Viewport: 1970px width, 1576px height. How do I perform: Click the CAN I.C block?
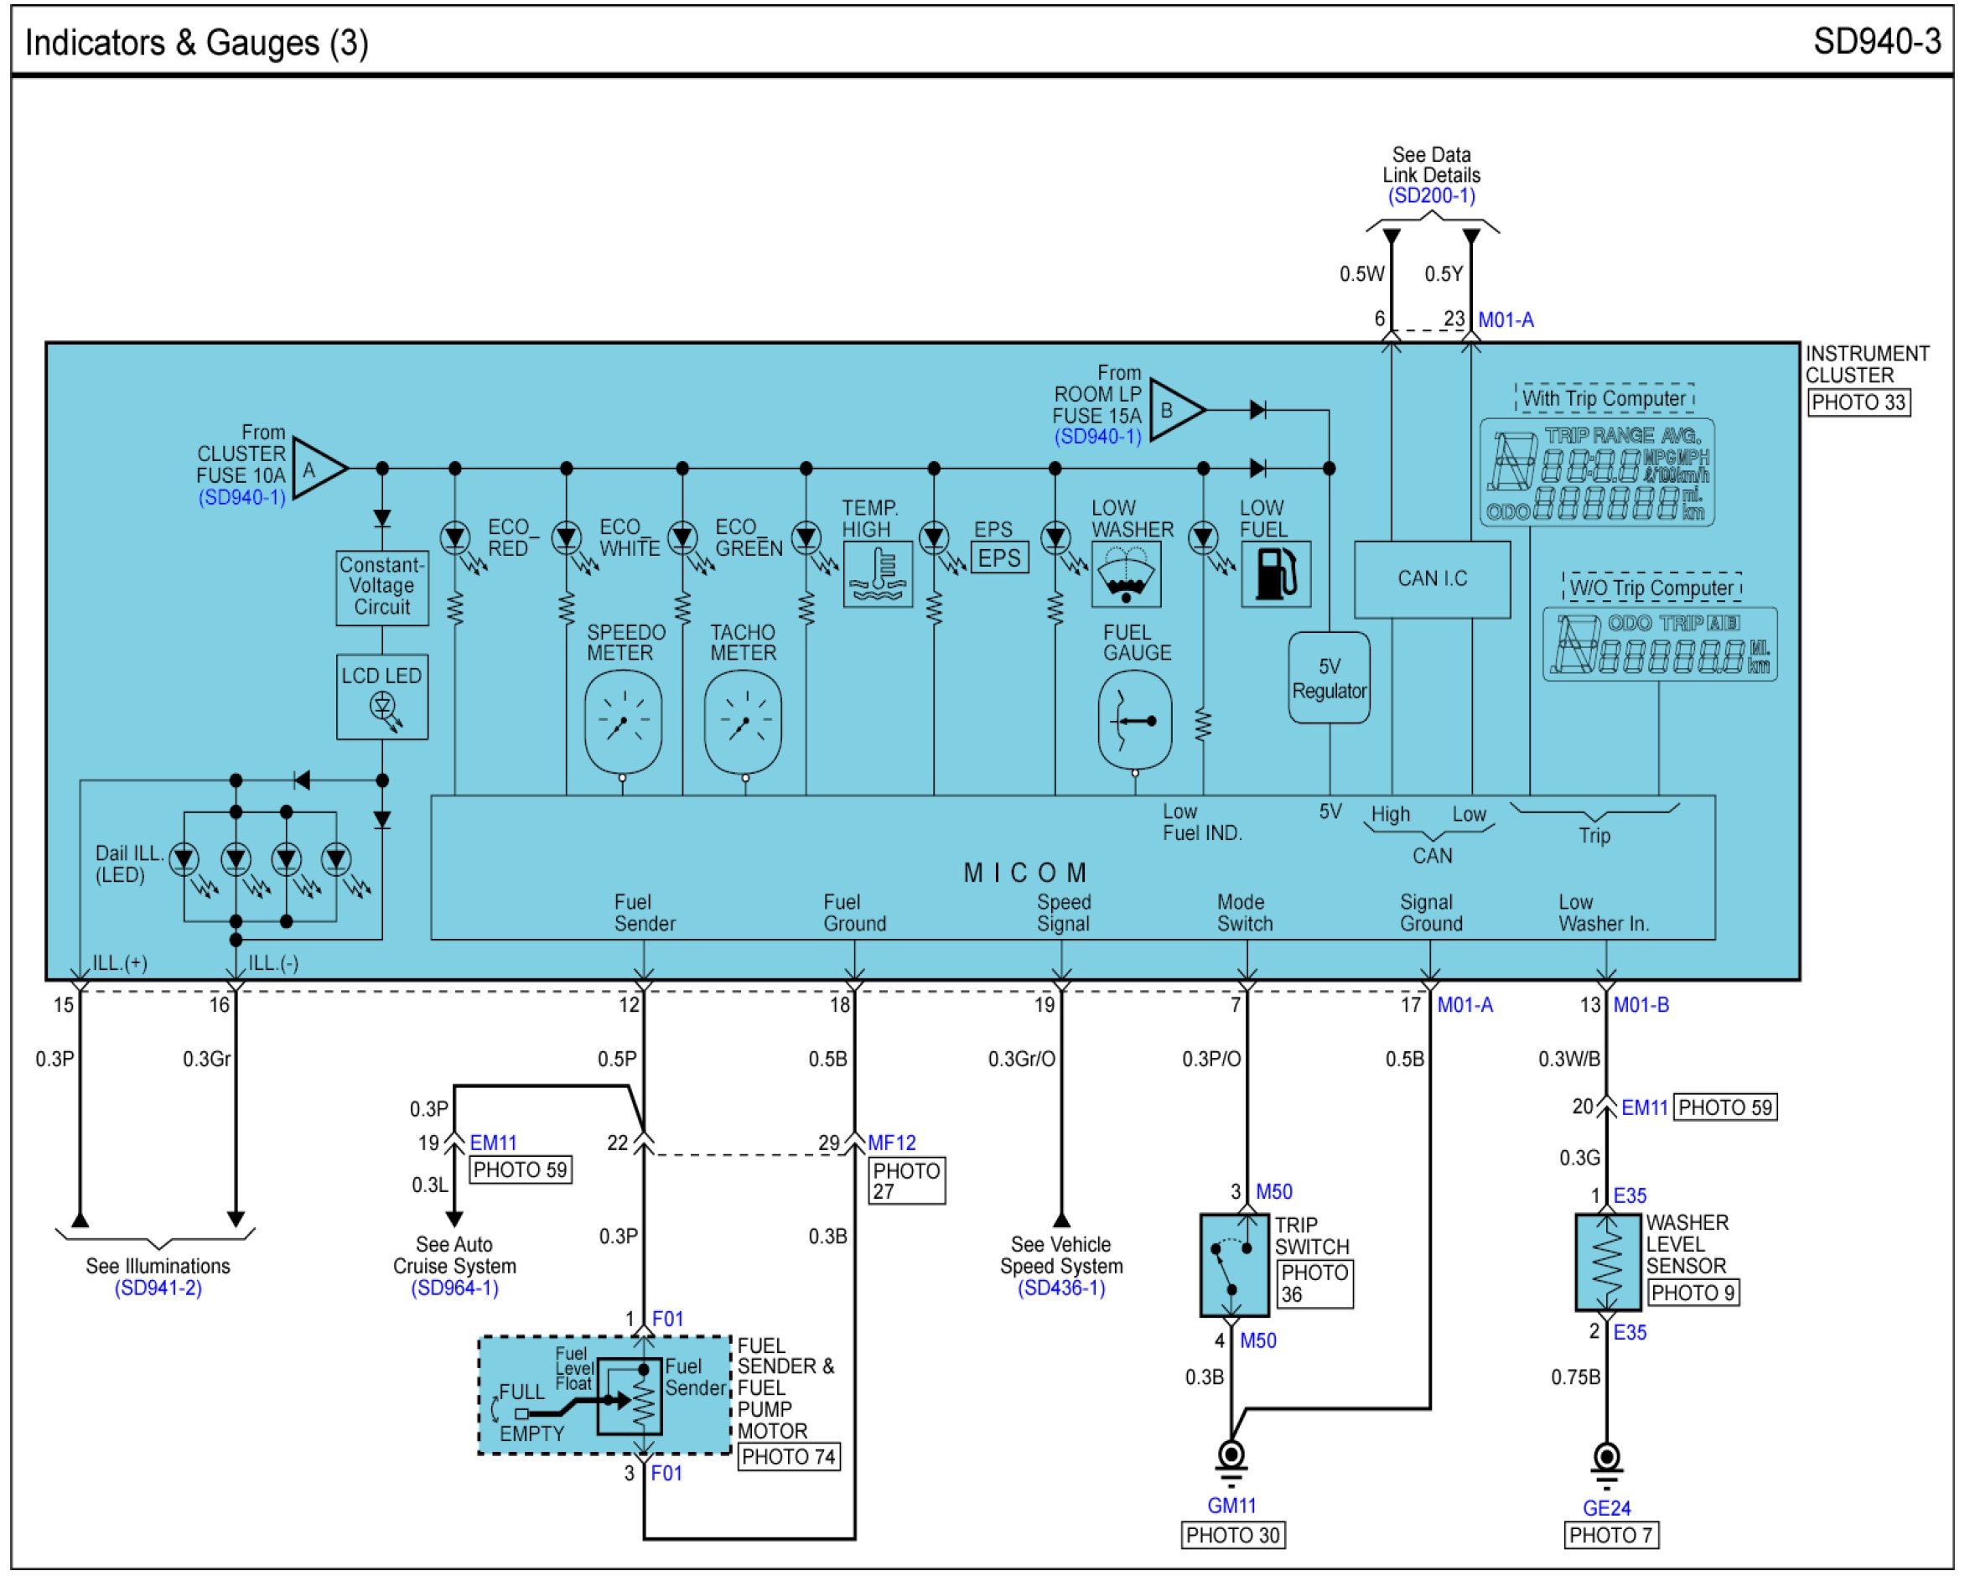click(x=1432, y=579)
